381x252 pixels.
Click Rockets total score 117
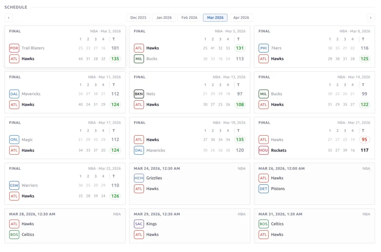click(x=364, y=150)
